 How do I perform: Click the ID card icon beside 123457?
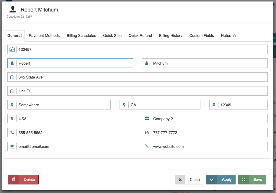[12, 49]
